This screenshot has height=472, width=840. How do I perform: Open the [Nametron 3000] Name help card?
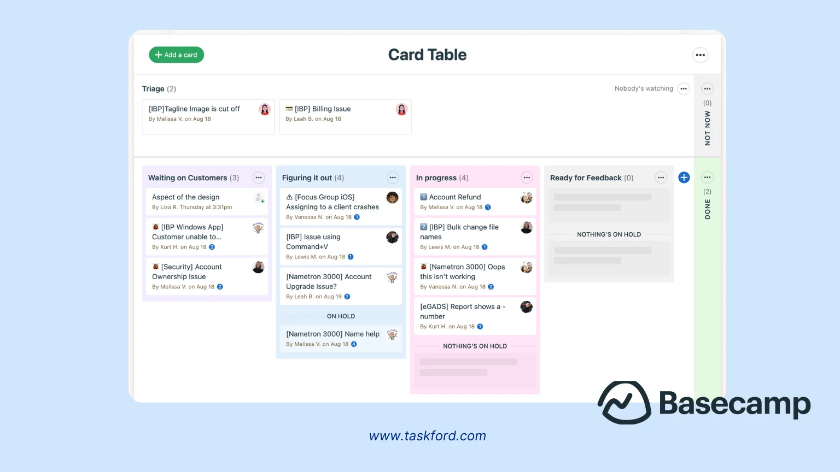(332, 334)
